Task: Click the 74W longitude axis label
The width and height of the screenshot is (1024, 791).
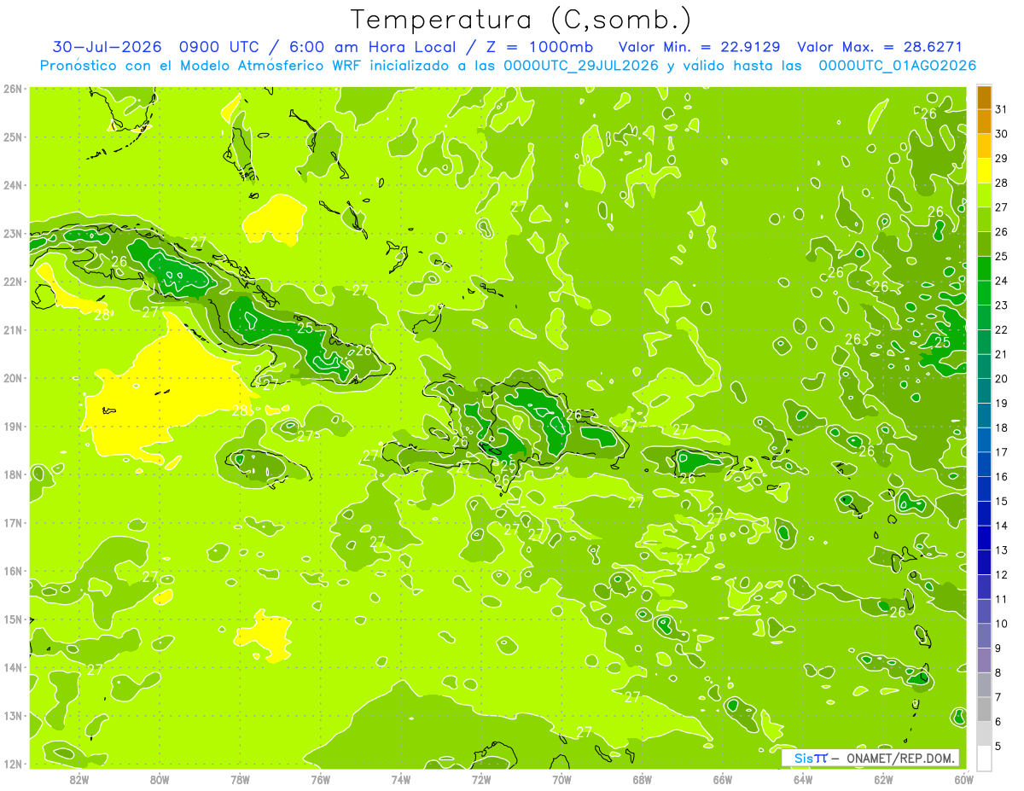Action: [401, 780]
